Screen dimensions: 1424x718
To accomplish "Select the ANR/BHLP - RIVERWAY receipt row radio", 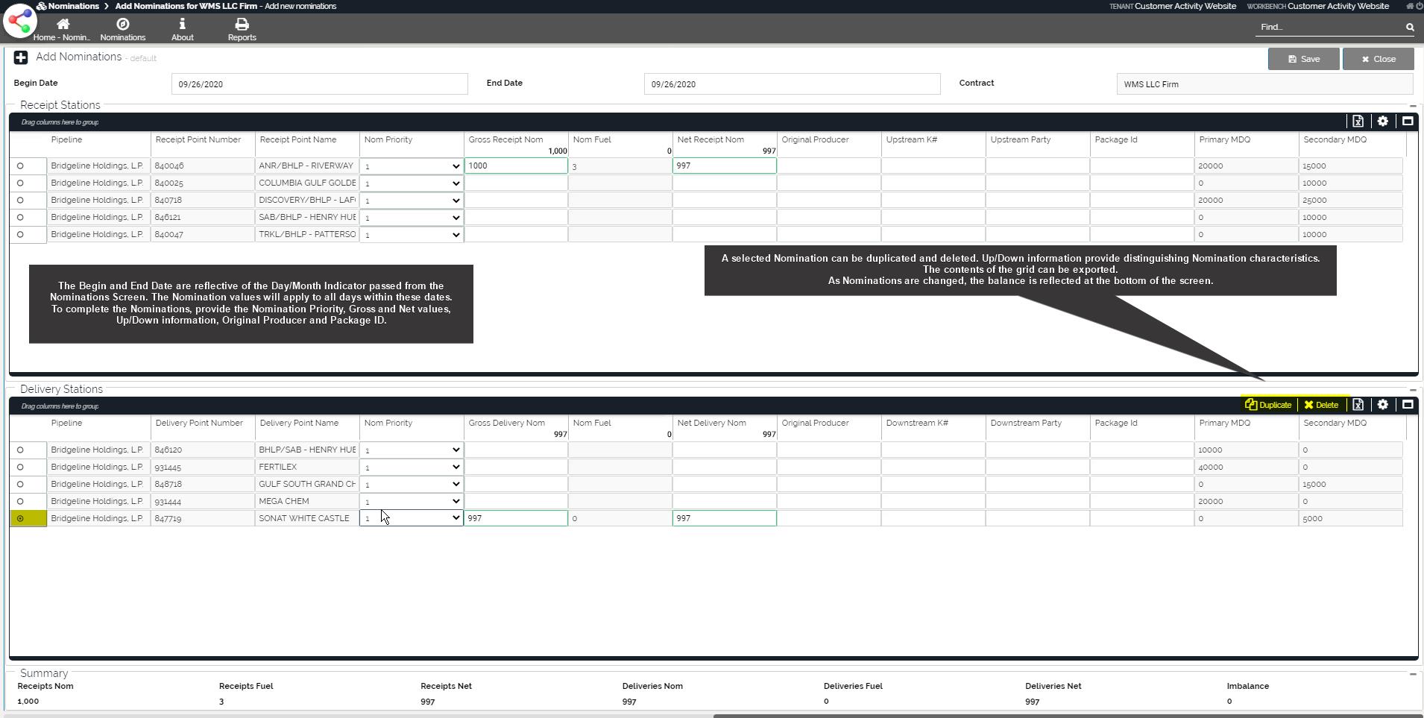I will pyautogui.click(x=20, y=166).
